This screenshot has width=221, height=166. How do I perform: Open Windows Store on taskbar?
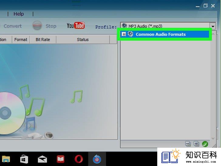tap(24, 159)
